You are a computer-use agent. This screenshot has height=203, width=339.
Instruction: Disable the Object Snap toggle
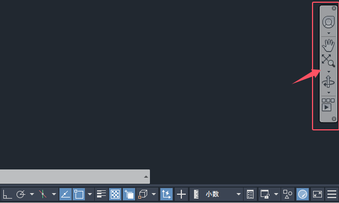tap(79, 194)
